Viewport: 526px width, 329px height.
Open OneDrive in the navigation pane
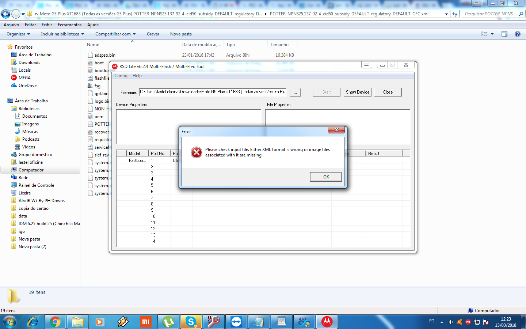coord(27,86)
